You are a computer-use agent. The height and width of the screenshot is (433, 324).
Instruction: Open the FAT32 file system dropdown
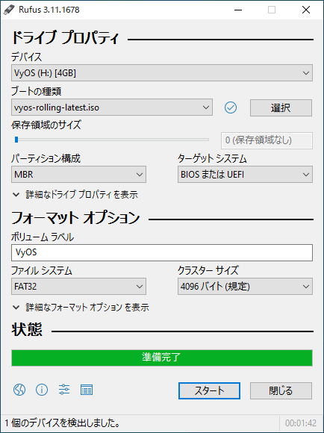click(x=78, y=287)
